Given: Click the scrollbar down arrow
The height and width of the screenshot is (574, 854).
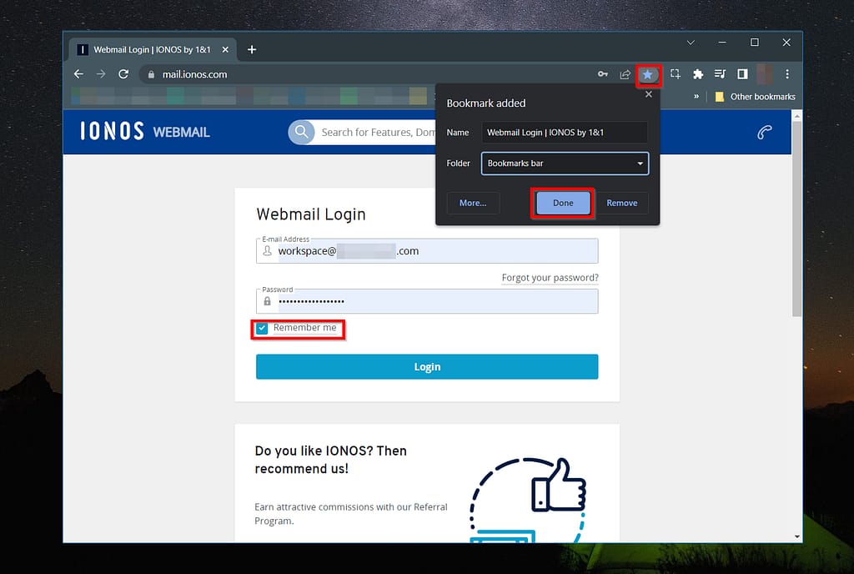Looking at the screenshot, I should click(x=796, y=536).
